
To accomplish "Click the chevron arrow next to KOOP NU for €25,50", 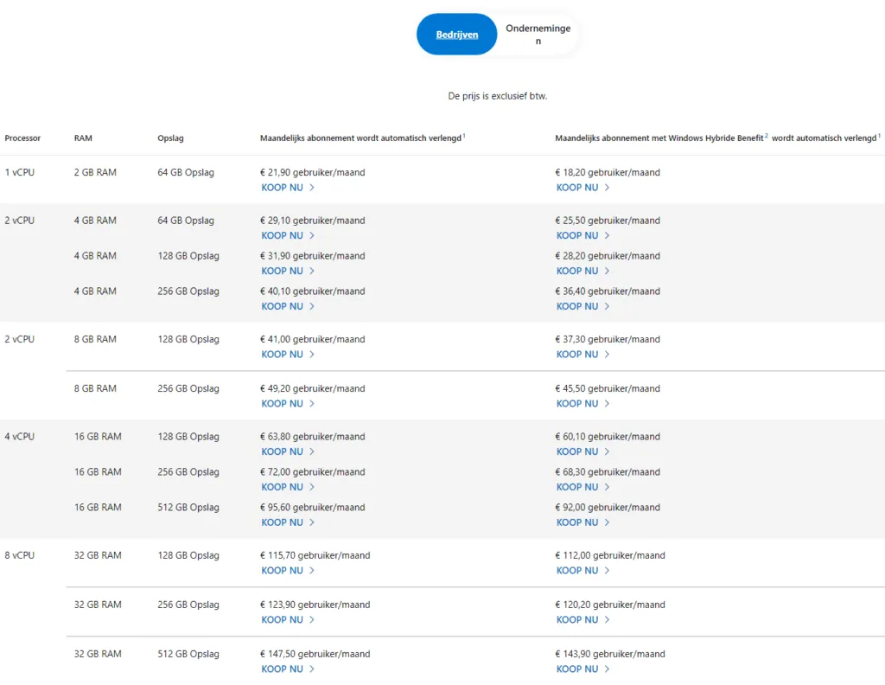I will (x=607, y=235).
